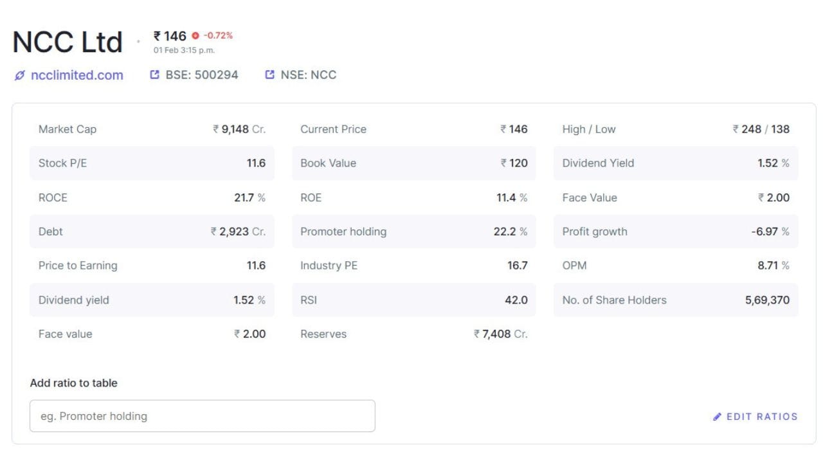Open the BSE: 500294 listing link
The width and height of the screenshot is (823, 463).
201,75
